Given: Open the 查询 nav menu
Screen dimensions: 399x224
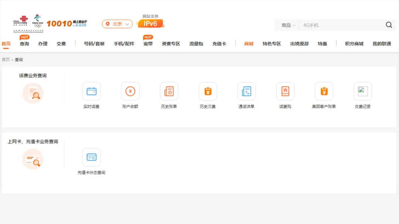Looking at the screenshot, I should [24, 44].
